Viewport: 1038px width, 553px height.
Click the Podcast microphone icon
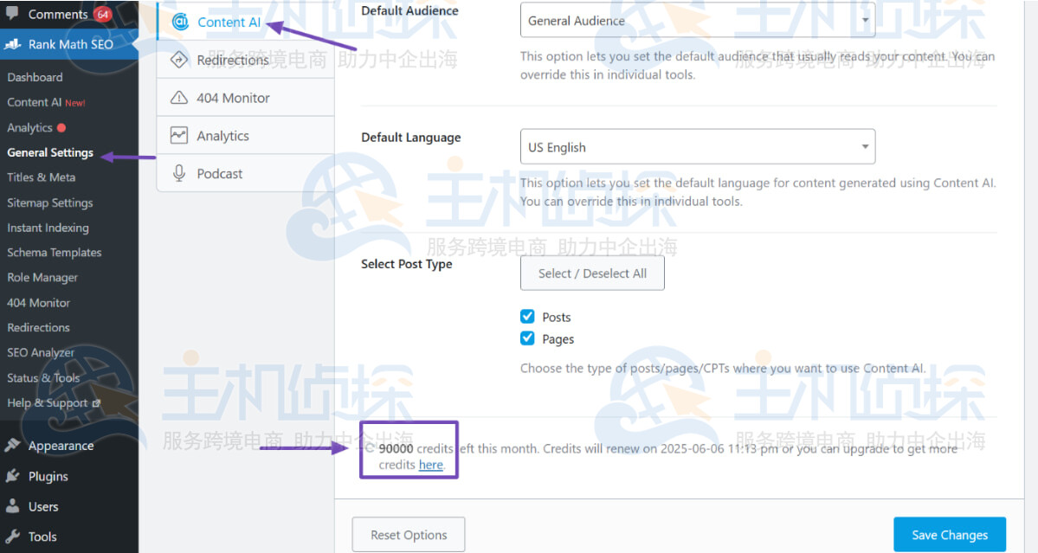pos(179,174)
